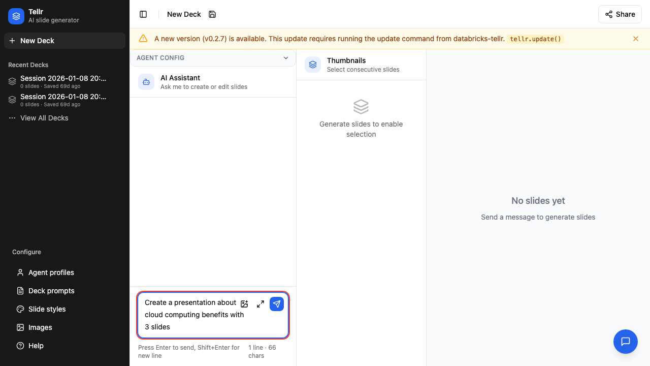Screen dimensions: 650x366
Task: Open the second recent Session deck
Action: [x=63, y=100]
